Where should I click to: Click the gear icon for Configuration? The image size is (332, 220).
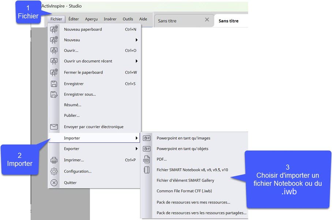click(54, 172)
